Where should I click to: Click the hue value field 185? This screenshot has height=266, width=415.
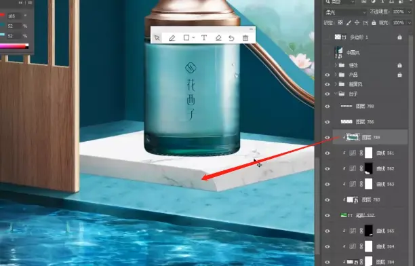click(x=14, y=16)
